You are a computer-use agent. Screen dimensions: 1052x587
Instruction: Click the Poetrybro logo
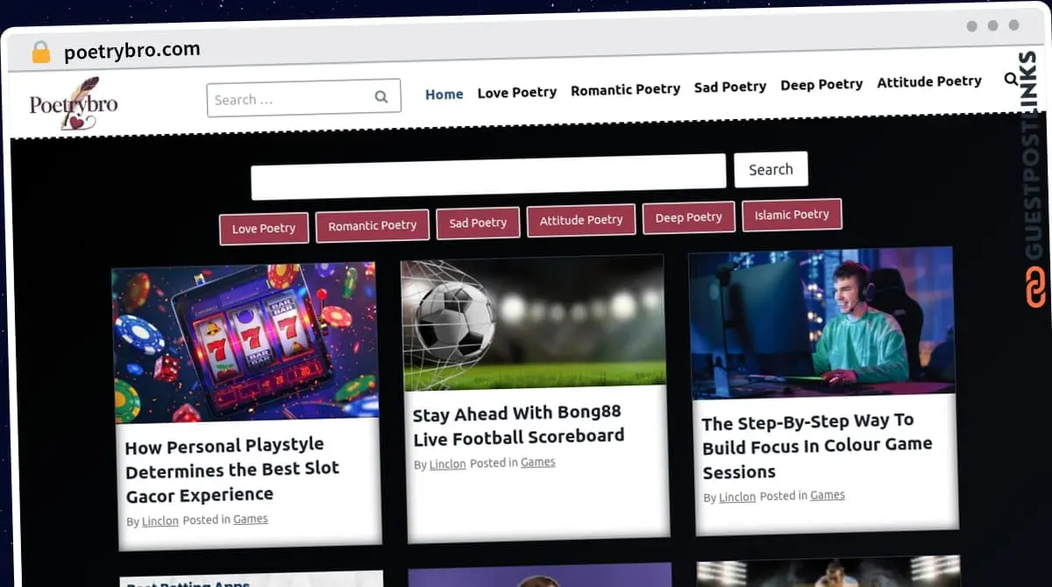pyautogui.click(x=73, y=104)
